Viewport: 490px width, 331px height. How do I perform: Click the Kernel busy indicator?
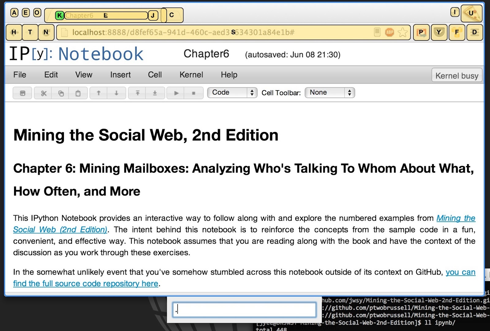coord(457,76)
